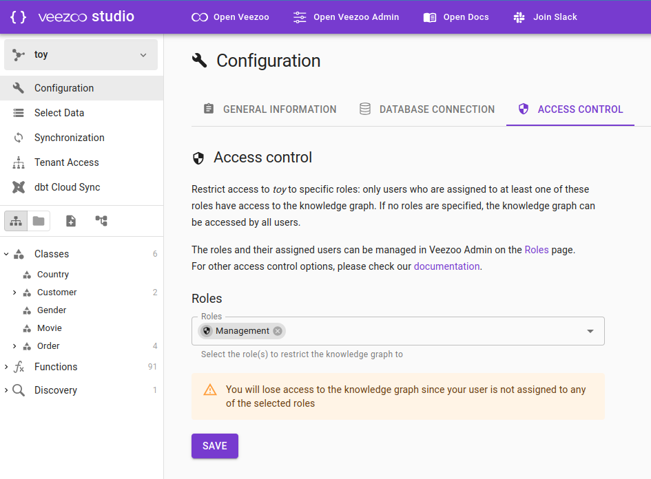Go to Tenant Access in sidebar
The height and width of the screenshot is (479, 651).
[82, 162]
